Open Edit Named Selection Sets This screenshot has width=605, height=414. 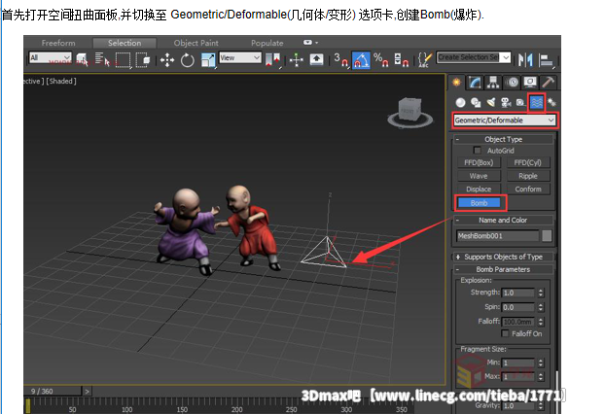424,60
